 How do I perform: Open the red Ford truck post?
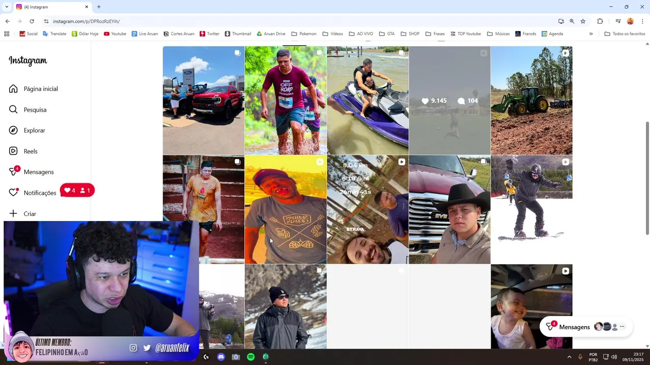[x=203, y=100]
